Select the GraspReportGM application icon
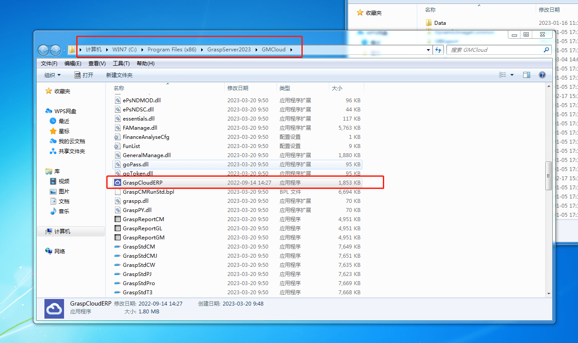Image resolution: width=578 pixels, height=343 pixels. [118, 237]
